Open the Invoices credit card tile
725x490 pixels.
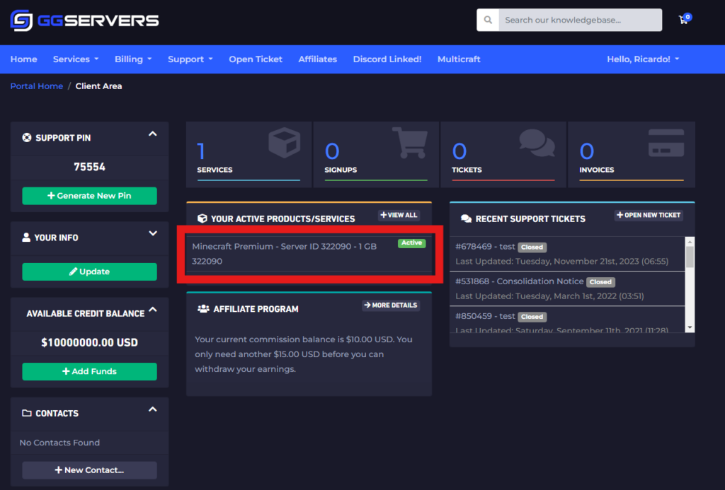click(631, 153)
